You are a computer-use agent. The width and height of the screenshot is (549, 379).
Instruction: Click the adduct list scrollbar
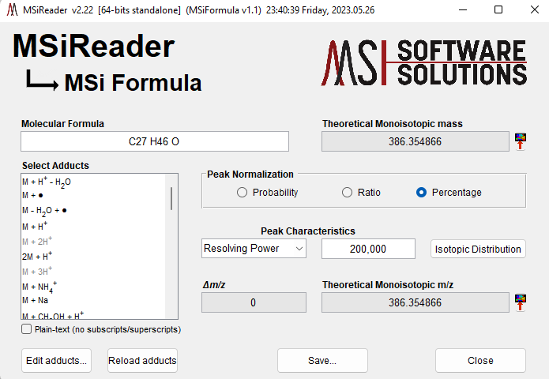(x=171, y=198)
